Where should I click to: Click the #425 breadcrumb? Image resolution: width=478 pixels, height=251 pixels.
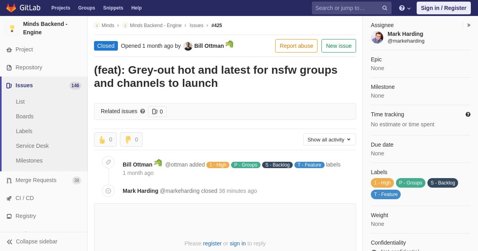217,25
